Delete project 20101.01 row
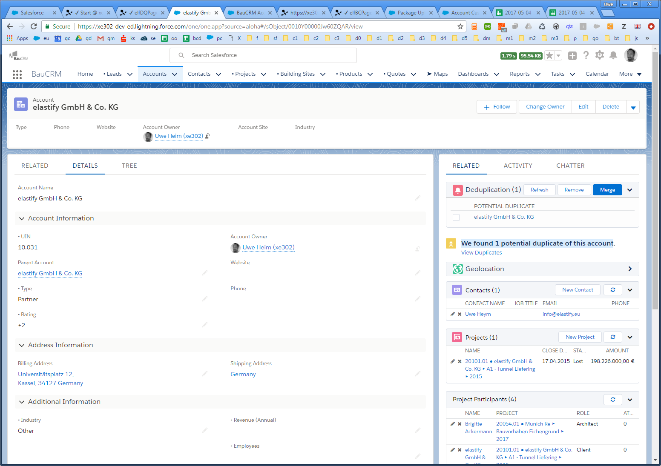 pos(460,361)
